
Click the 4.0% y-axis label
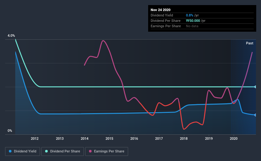click(11, 35)
